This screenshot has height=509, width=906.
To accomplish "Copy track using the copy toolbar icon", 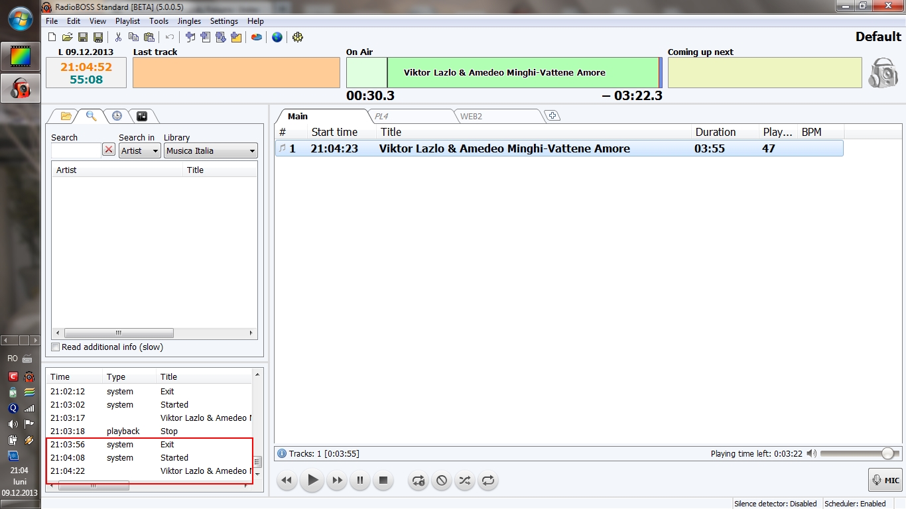I will point(133,37).
